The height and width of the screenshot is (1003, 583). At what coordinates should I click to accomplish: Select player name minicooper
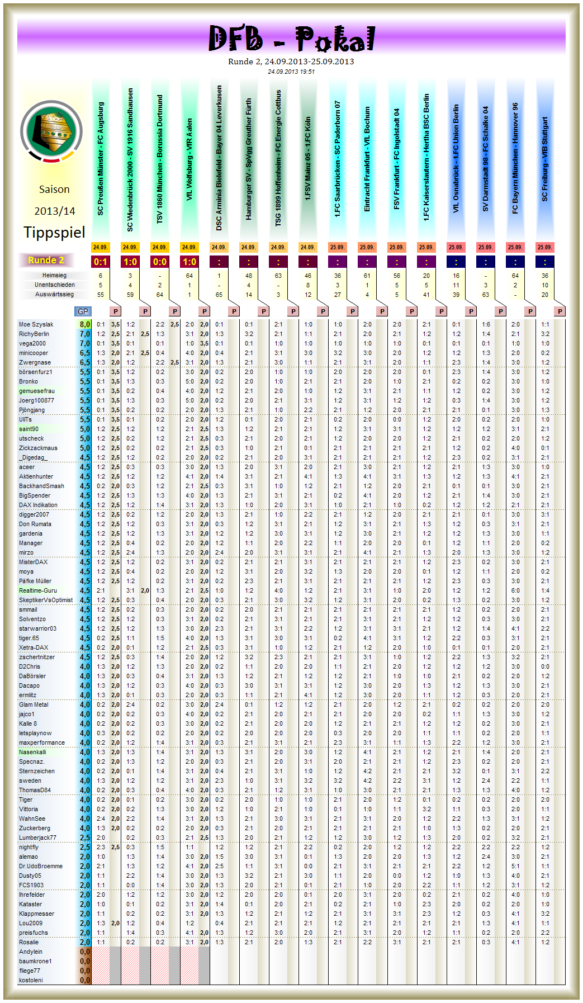(x=34, y=353)
